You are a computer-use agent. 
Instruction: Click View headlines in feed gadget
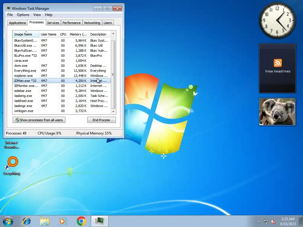click(x=278, y=71)
